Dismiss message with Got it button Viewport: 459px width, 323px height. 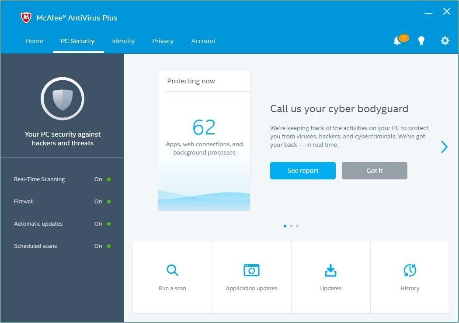coord(374,170)
